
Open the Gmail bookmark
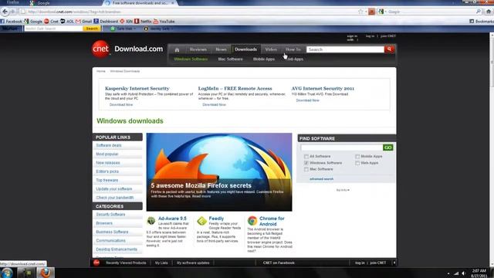[x=84, y=22]
